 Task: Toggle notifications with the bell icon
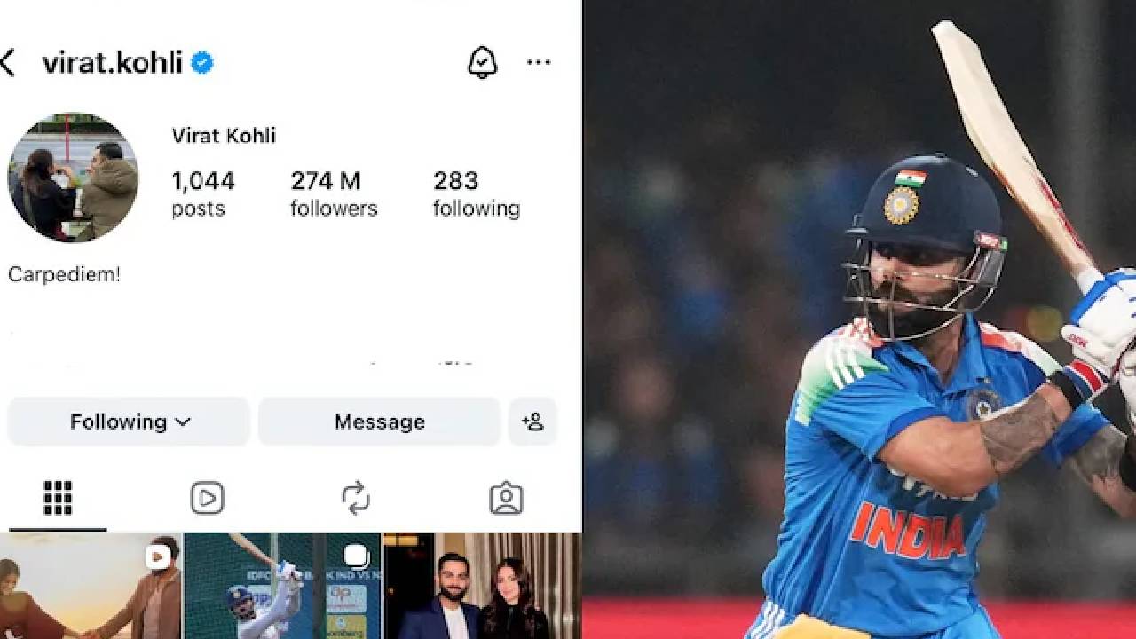pyautogui.click(x=483, y=62)
